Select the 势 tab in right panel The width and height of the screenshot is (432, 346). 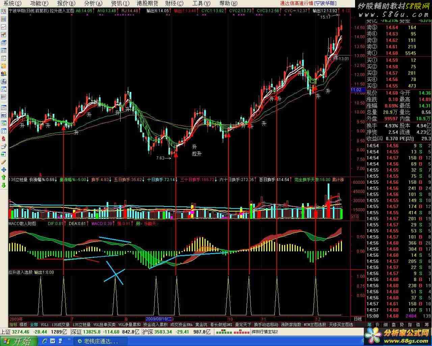coord(402,324)
